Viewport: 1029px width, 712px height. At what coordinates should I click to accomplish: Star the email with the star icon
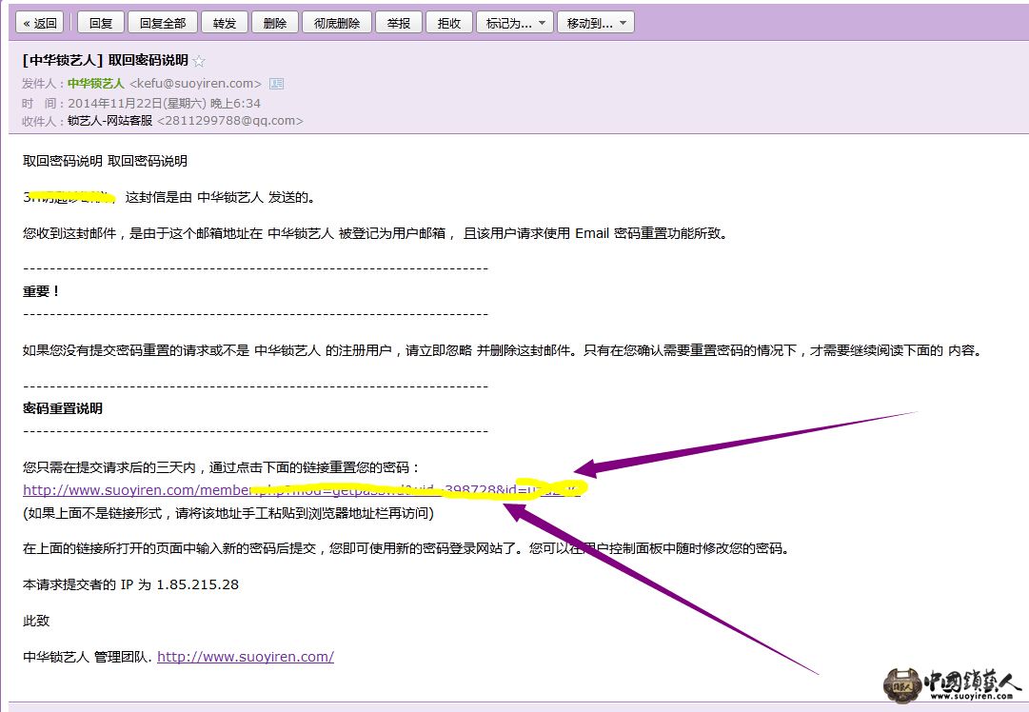[x=199, y=61]
